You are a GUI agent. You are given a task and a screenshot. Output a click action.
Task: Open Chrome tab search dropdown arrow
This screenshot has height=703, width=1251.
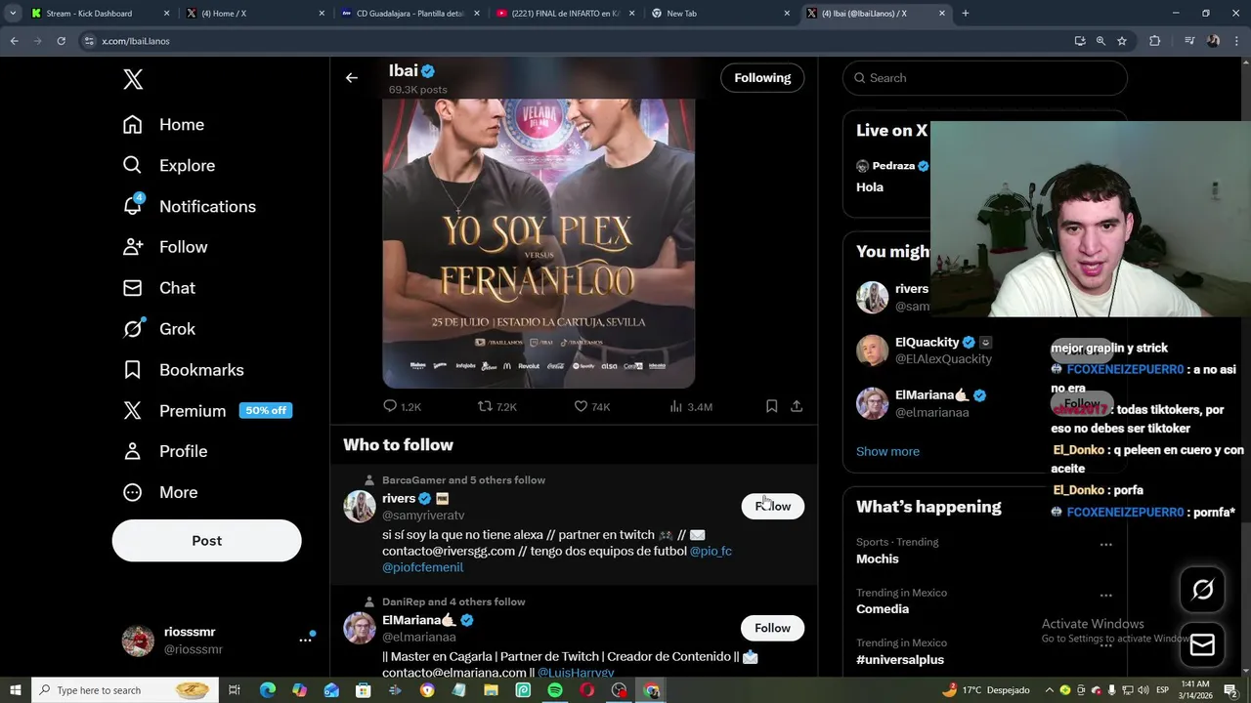point(13,14)
